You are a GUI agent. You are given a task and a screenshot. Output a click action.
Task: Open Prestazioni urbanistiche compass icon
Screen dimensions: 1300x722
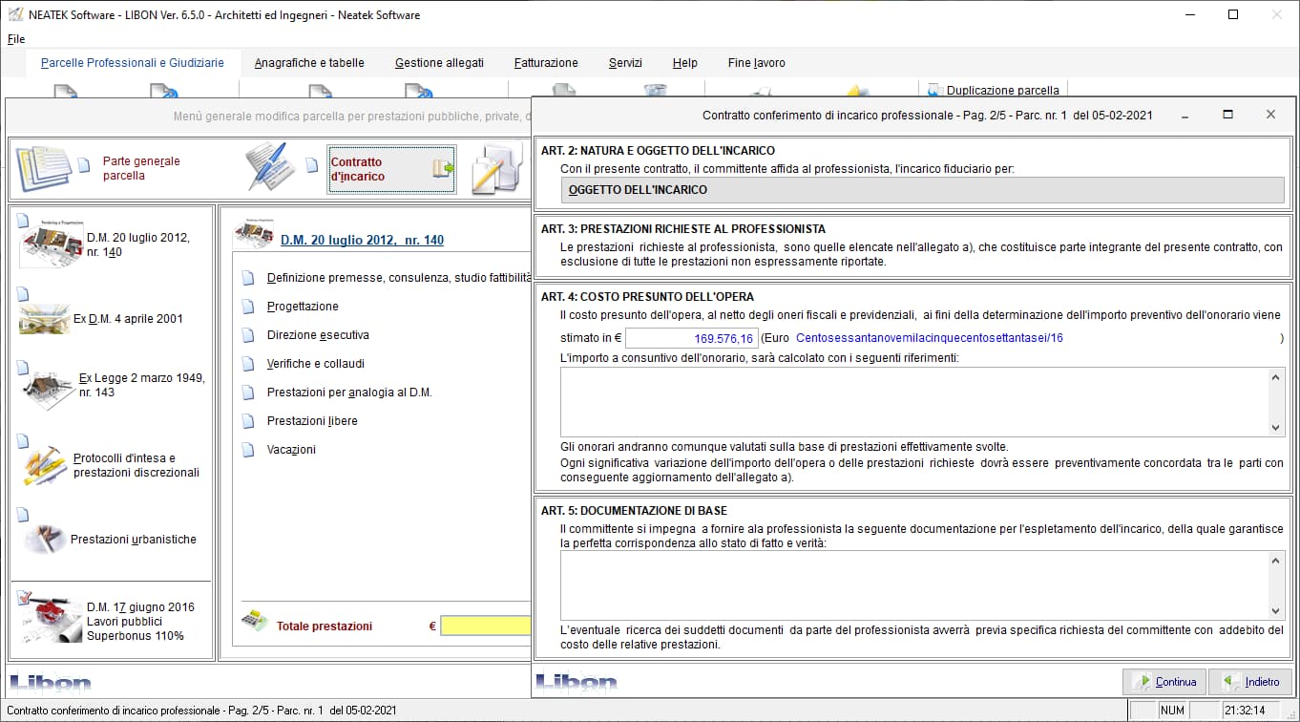[x=44, y=539]
